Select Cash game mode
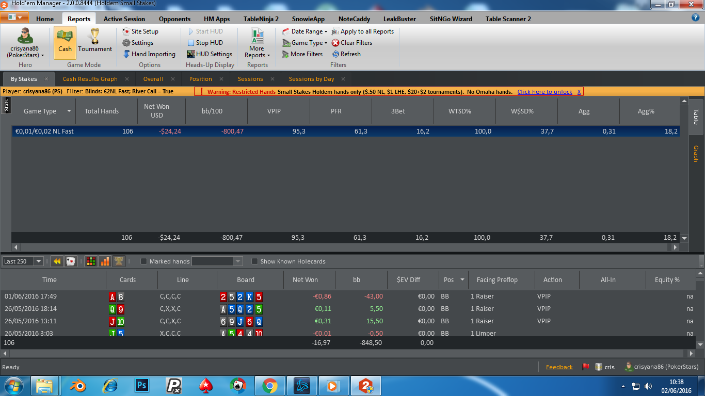This screenshot has width=705, height=396. pos(65,43)
